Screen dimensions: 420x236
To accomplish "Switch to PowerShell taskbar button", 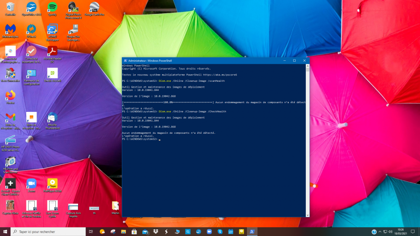I will [x=252, y=231].
